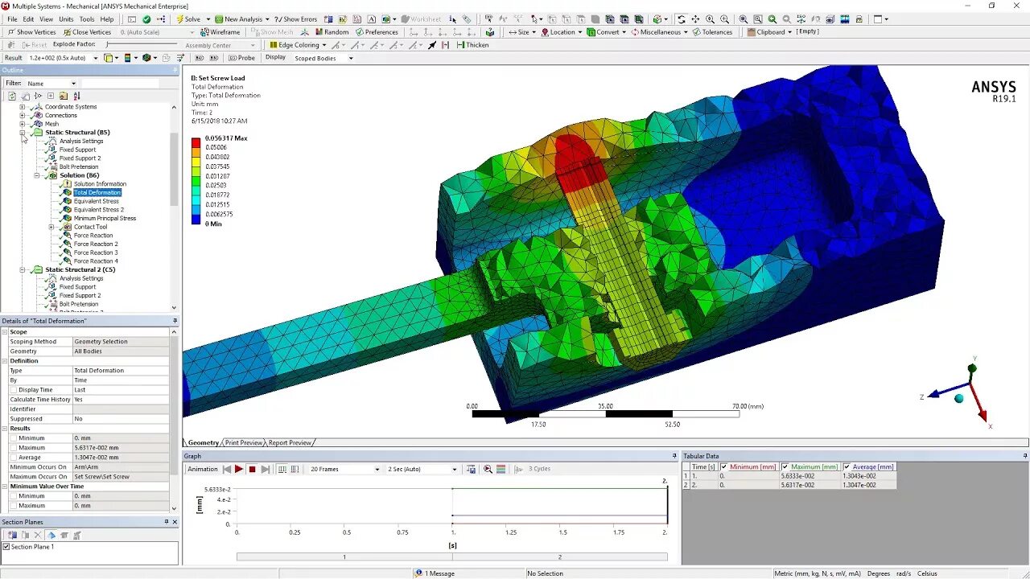Check the Results Minimum checkbox
Image resolution: width=1030 pixels, height=579 pixels.
(x=14, y=438)
